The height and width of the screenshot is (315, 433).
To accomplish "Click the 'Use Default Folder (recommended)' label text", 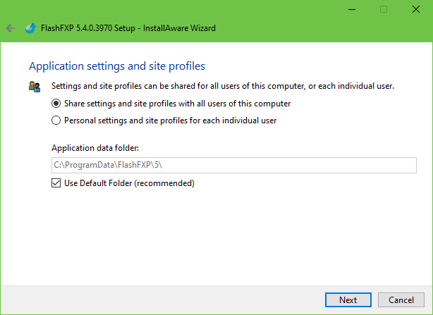I will pyautogui.click(x=129, y=183).
